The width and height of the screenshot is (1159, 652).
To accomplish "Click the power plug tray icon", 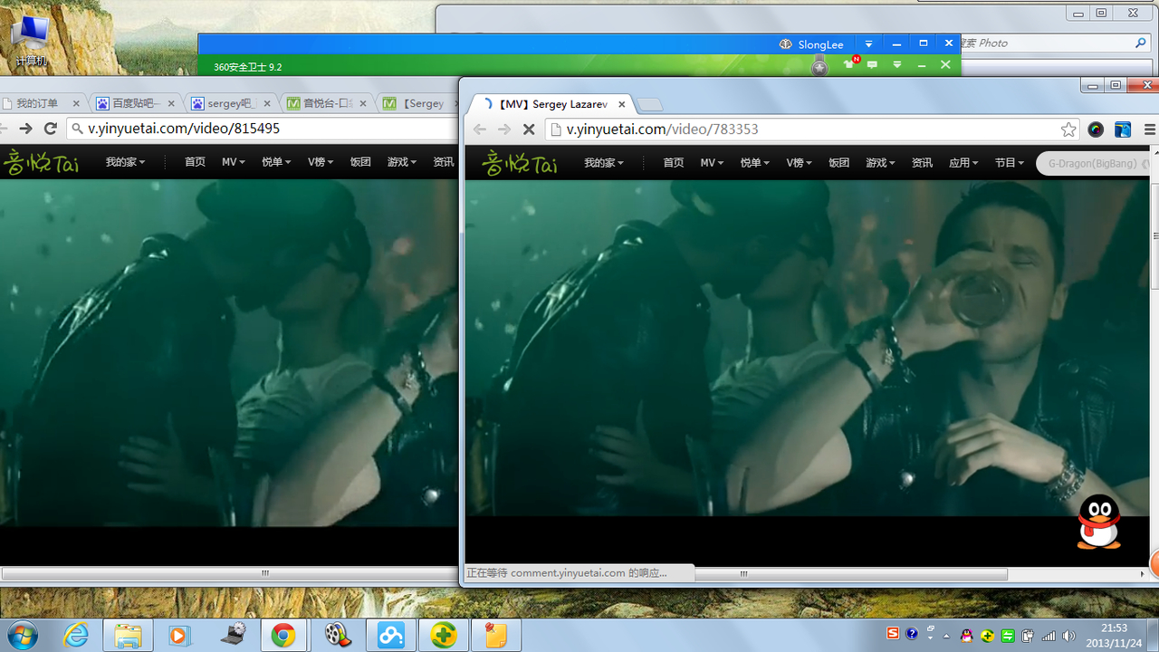I will click(1029, 636).
